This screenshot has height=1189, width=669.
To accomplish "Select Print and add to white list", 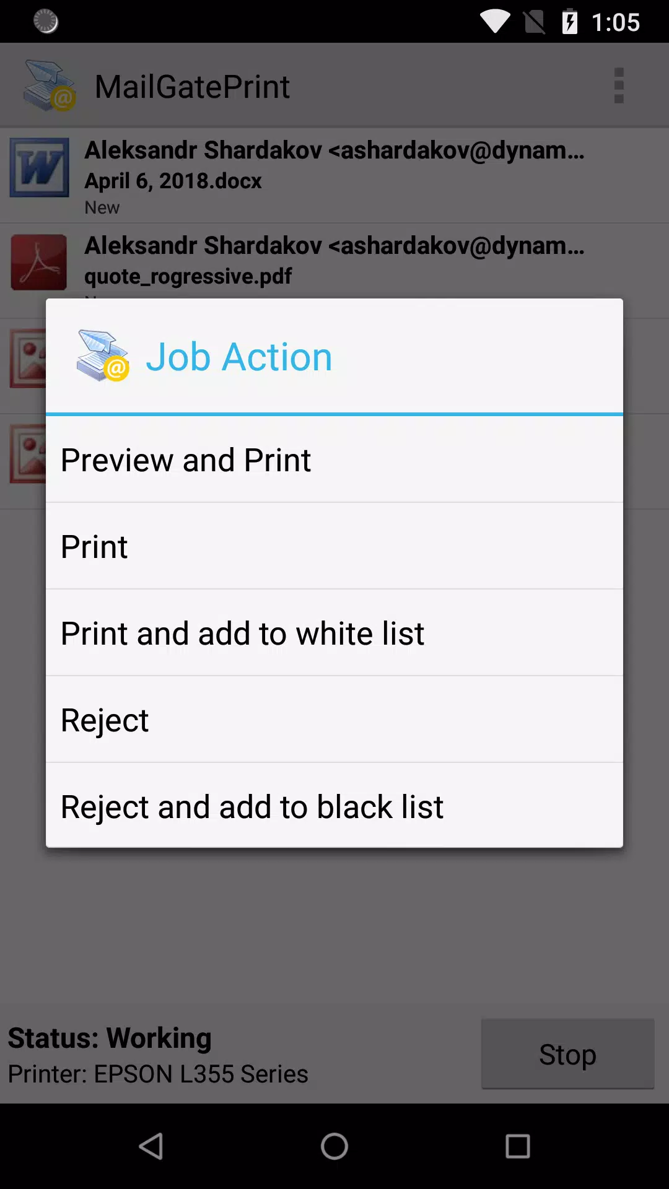I will [334, 633].
